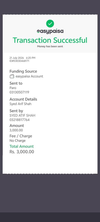Click the easypaisa logo
This screenshot has width=100, height=222.
click(x=50, y=31)
